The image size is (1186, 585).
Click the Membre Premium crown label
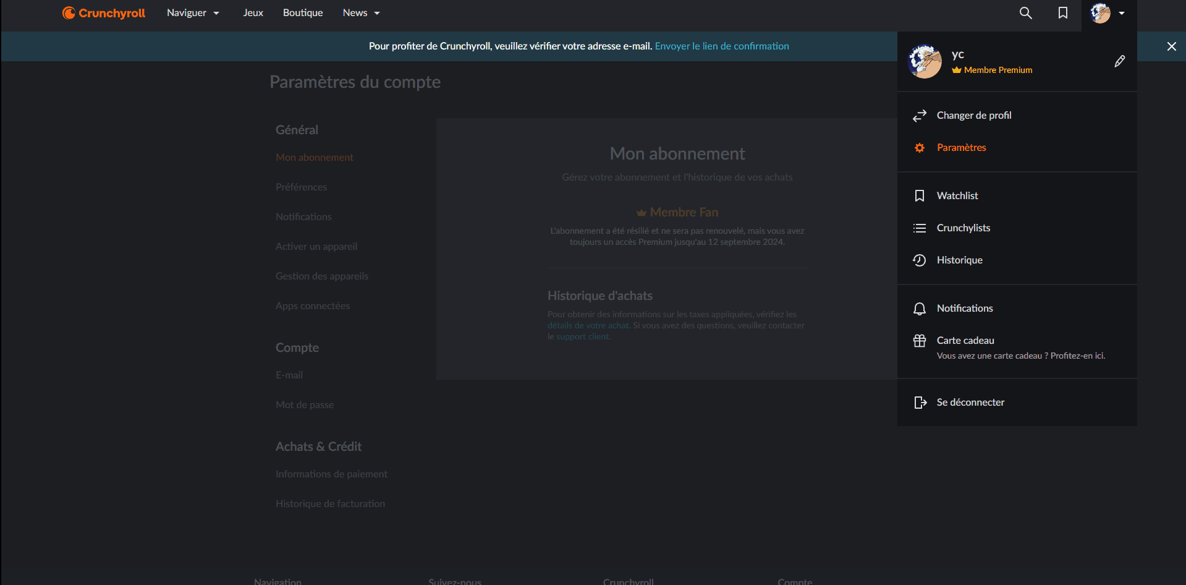pyautogui.click(x=992, y=70)
